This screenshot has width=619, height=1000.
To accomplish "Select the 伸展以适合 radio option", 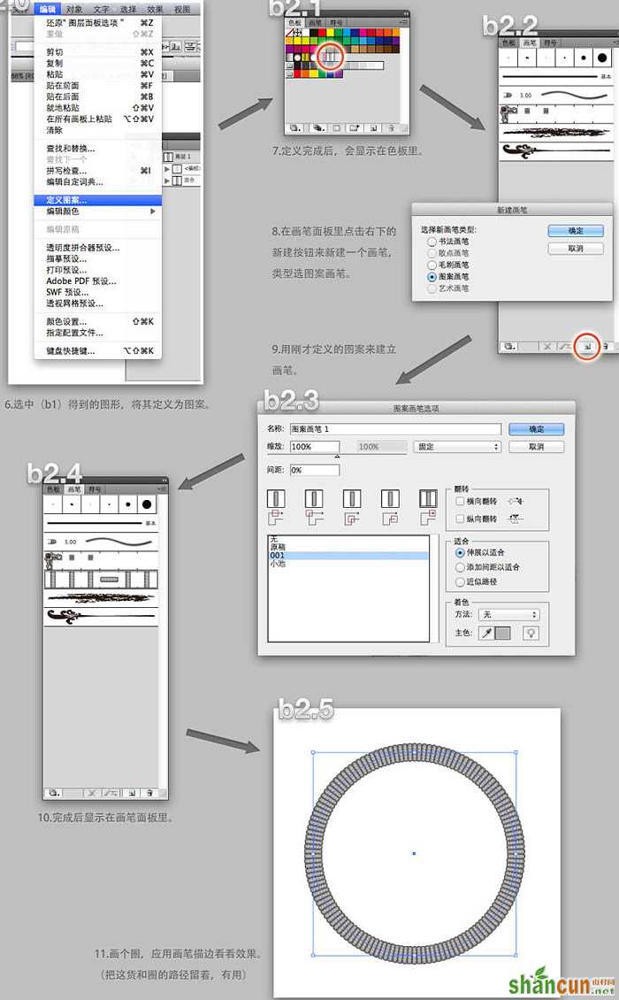I will point(460,552).
